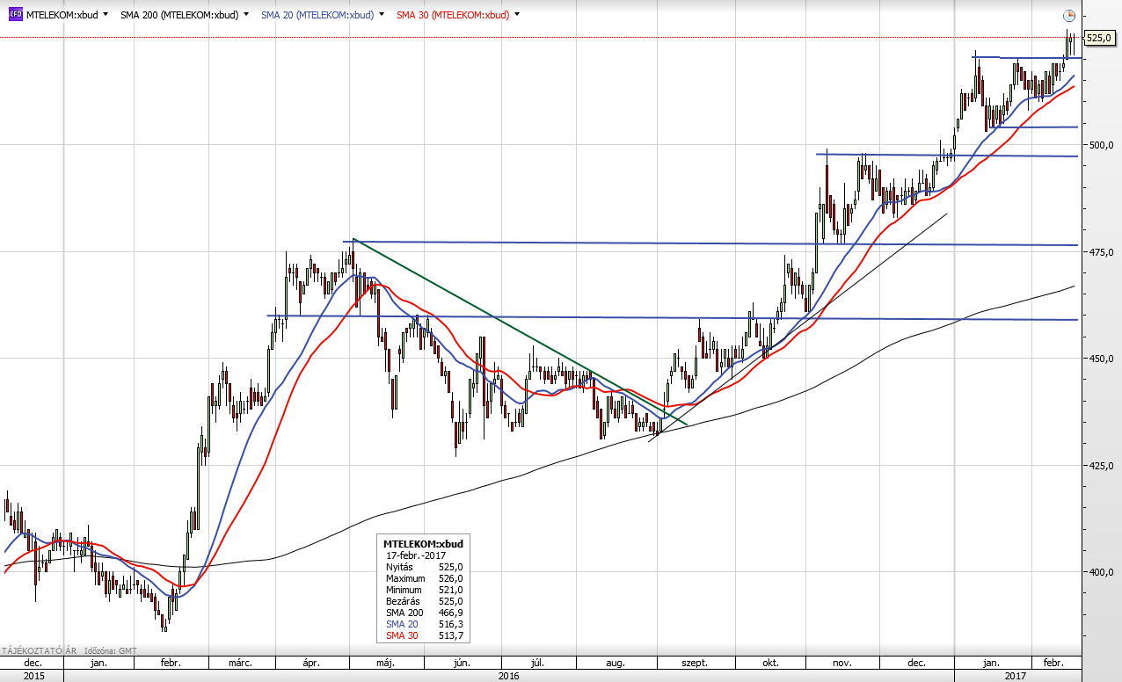Open the MTELEKOM:xbud instrument dropdown
The width and height of the screenshot is (1122, 682).
click(x=106, y=15)
